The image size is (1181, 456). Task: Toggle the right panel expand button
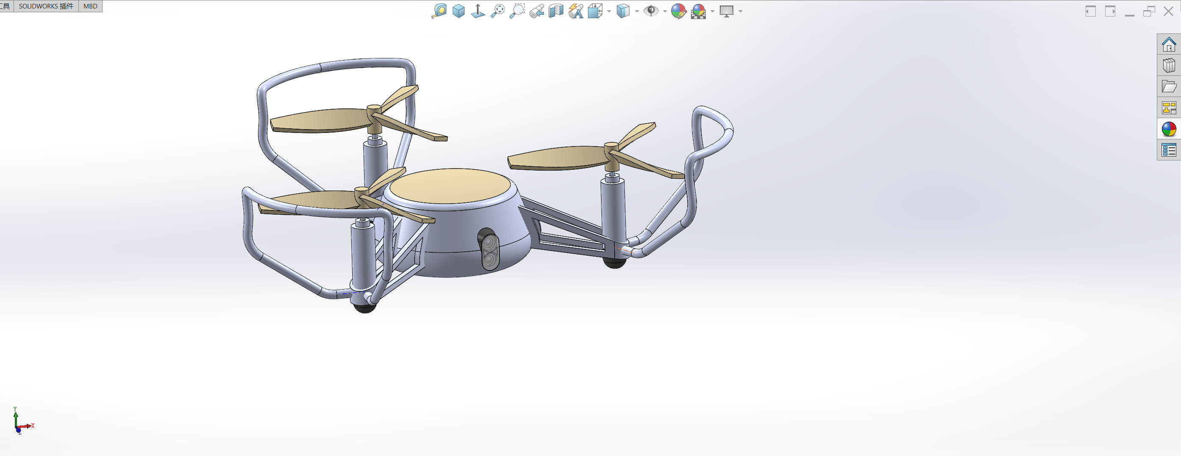(1110, 11)
